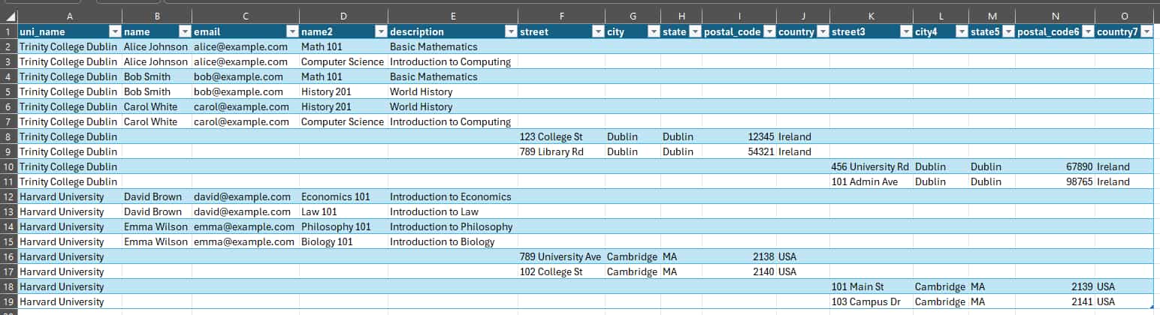Select the 456 University Rd cell
The image size is (1160, 315).
pos(871,166)
